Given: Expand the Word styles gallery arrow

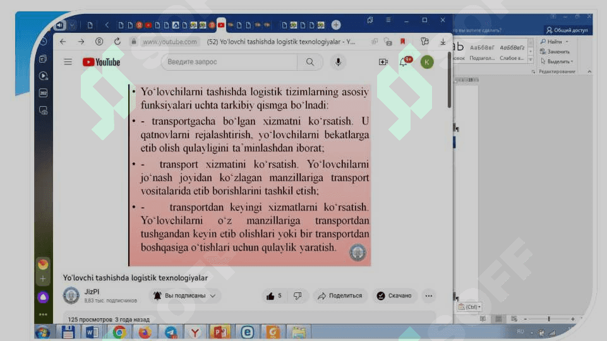Looking at the screenshot, I should coord(531,60).
